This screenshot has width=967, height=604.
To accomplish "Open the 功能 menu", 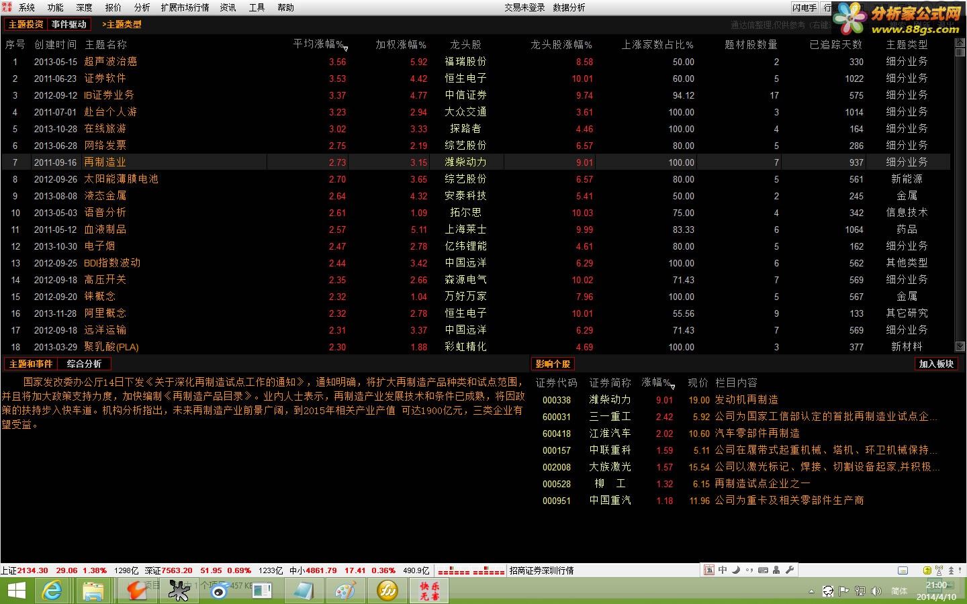I will [x=56, y=7].
